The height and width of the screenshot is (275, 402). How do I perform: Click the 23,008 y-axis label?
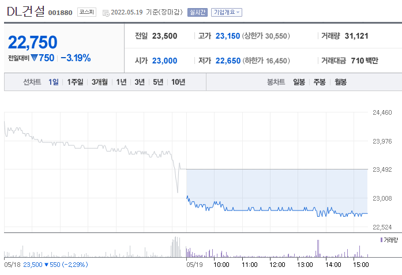coord(382,198)
